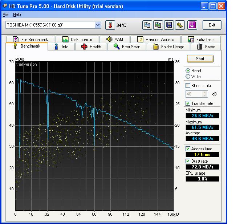Expand the TOSHIBA MK1655GSX drive dropdown
The height and width of the screenshot is (224, 248).
coord(98,25)
